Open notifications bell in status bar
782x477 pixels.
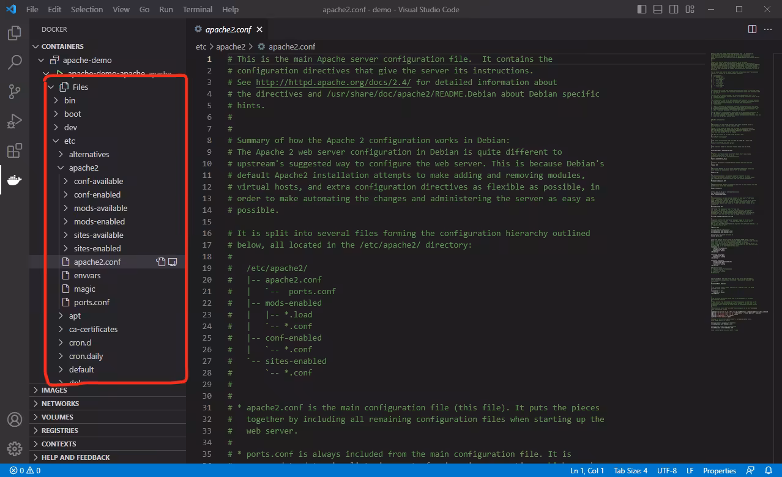(769, 471)
